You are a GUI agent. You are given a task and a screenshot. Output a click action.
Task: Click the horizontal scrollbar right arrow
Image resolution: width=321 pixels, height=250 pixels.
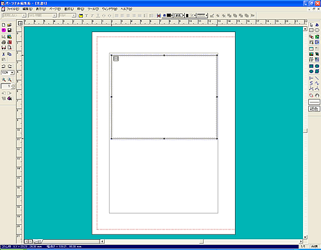301,241
